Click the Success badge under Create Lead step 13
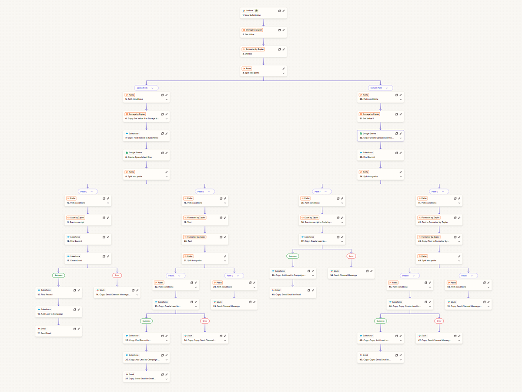Screen dimensions: 522x392 point(58,275)
